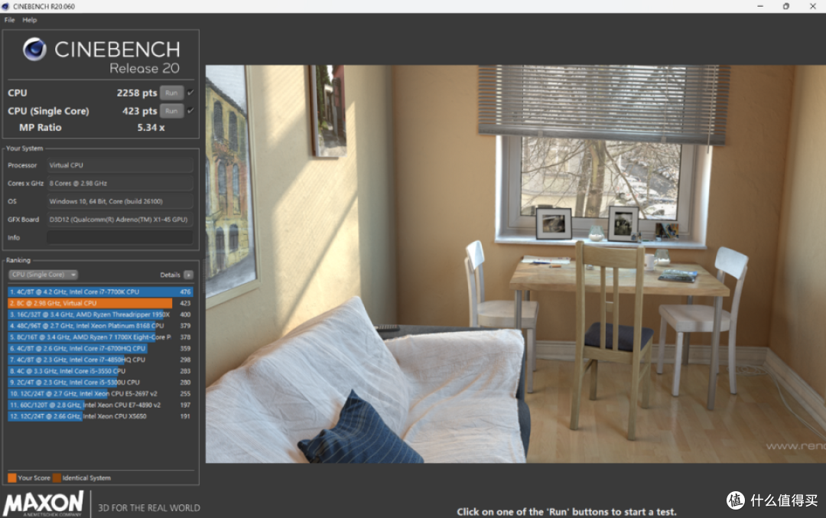The image size is (826, 518).
Task: Click the Details label in Ranking
Action: click(170, 275)
